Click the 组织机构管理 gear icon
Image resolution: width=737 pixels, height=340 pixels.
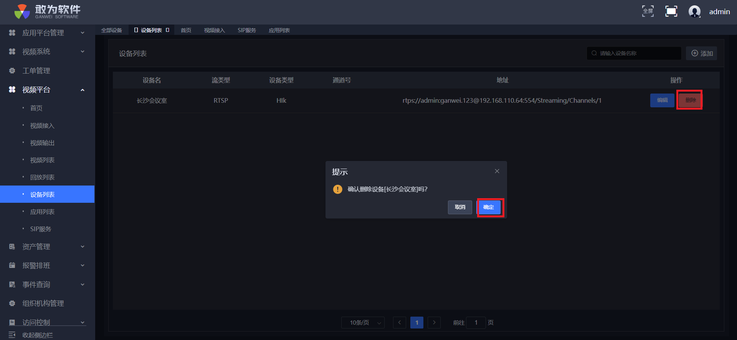(12, 303)
